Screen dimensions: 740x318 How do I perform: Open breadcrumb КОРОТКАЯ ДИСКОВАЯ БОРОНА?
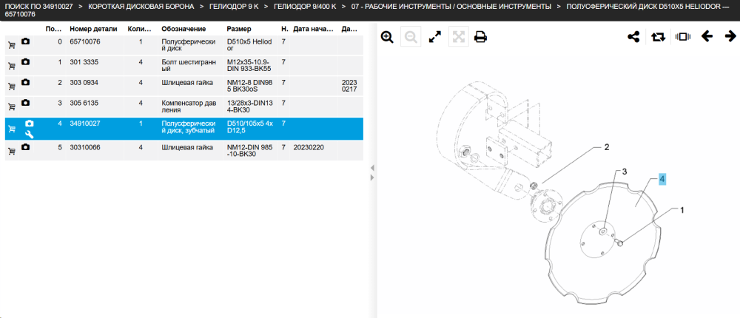pos(141,7)
